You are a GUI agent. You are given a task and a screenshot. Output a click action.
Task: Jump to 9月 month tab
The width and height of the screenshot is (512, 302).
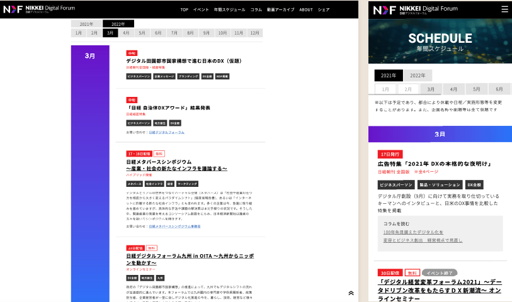pyautogui.click(x=207, y=33)
